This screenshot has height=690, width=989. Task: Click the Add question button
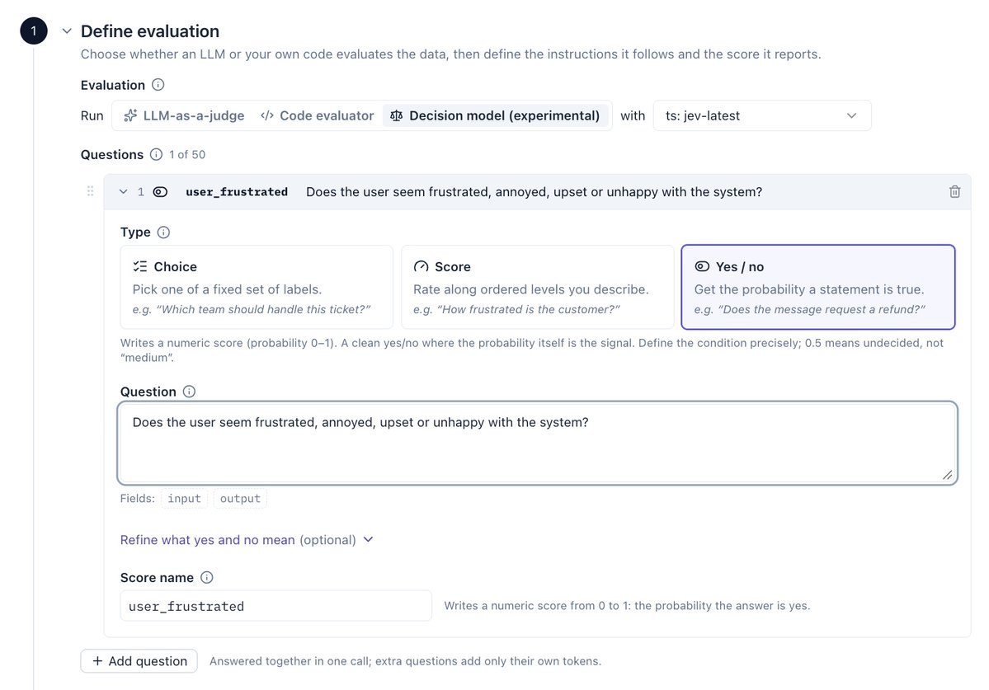coord(139,661)
